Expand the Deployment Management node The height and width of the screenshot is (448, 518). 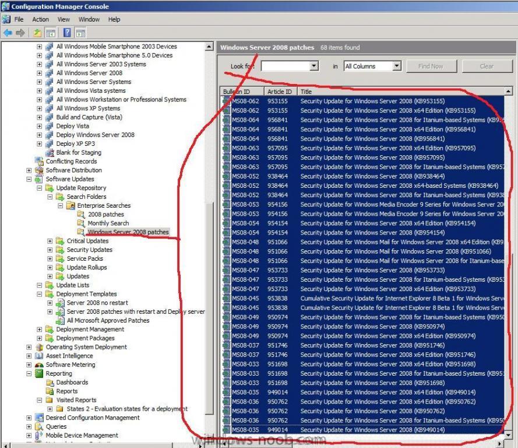[39, 330]
